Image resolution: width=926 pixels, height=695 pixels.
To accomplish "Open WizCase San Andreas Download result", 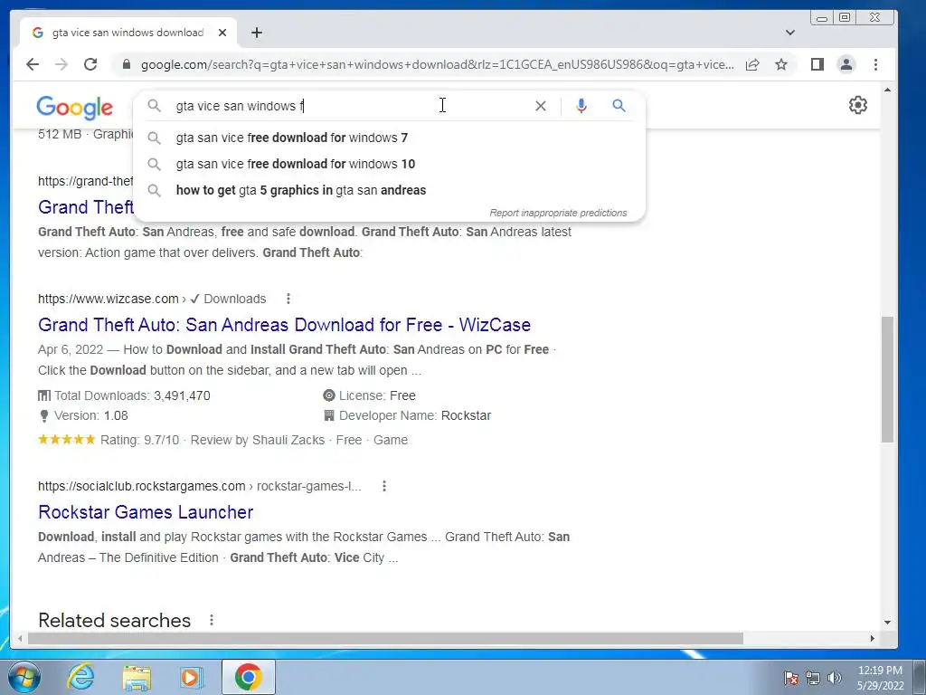I will [284, 325].
